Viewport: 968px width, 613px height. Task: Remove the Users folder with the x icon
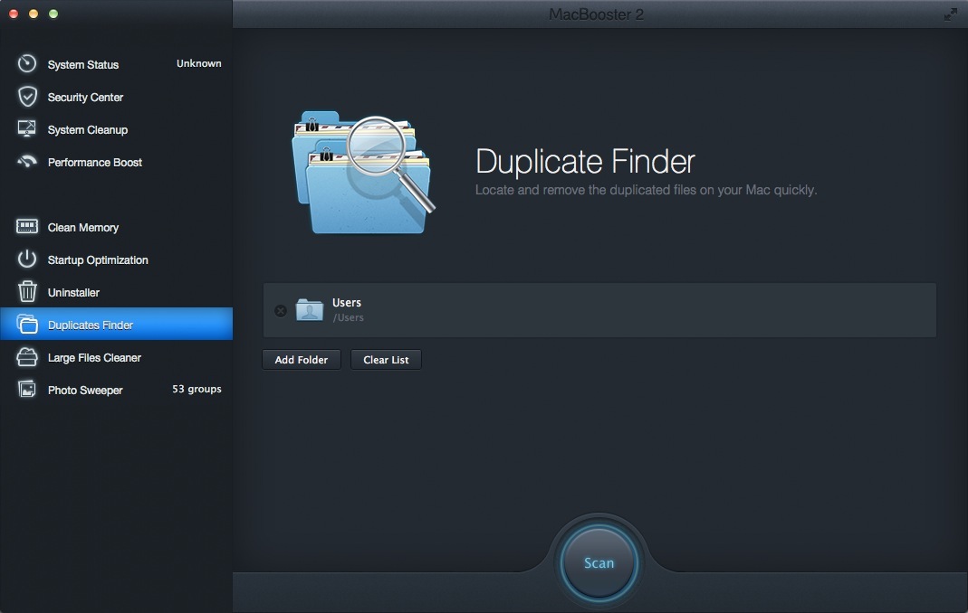pos(281,311)
